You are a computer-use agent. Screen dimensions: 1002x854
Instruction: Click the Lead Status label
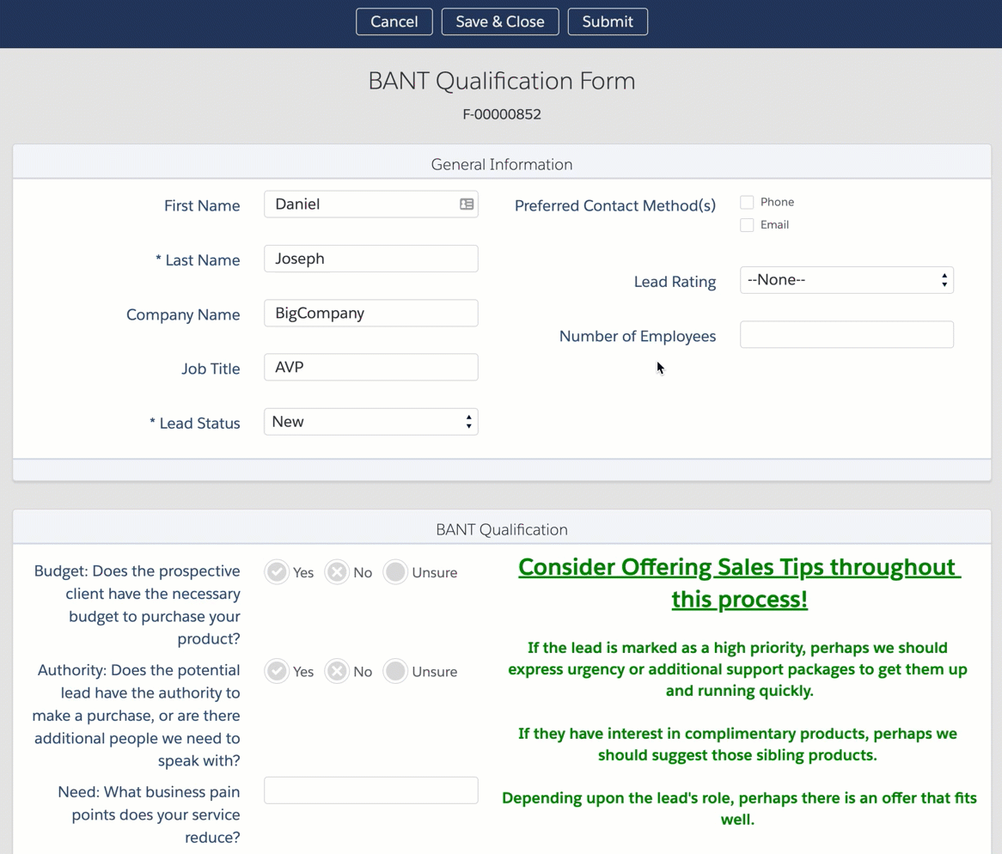click(195, 423)
